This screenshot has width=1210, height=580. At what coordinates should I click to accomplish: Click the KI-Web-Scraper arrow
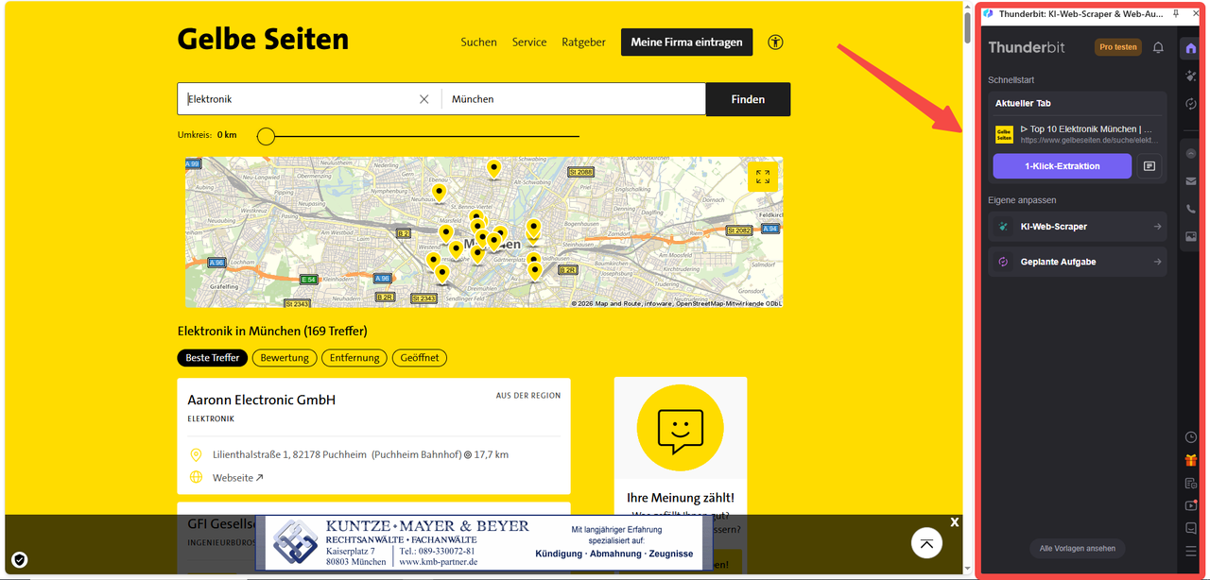[x=1157, y=227]
